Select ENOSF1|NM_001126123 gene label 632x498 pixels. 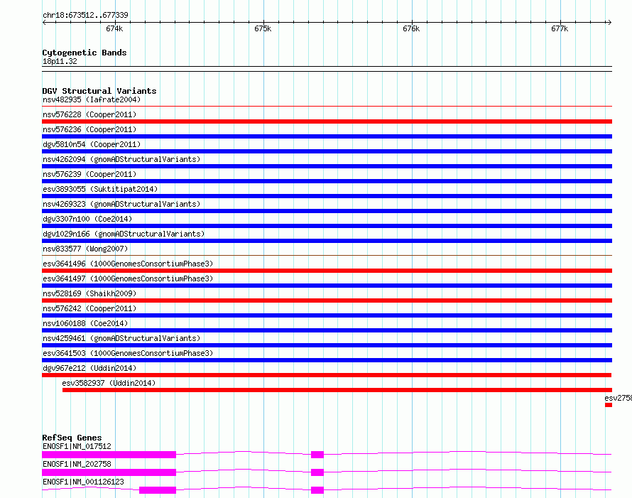click(83, 482)
